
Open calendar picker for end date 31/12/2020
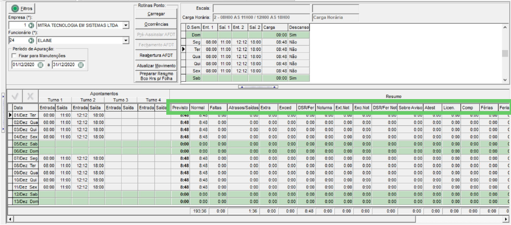point(81,64)
